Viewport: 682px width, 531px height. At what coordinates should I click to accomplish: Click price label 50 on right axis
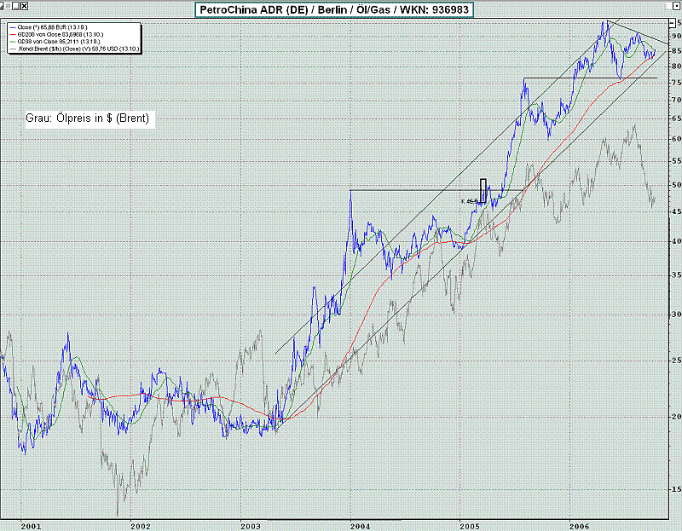click(676, 185)
